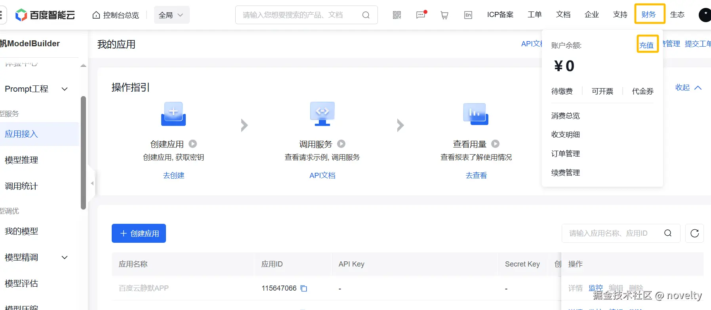Click the app name 百度云静默APP

(144, 288)
